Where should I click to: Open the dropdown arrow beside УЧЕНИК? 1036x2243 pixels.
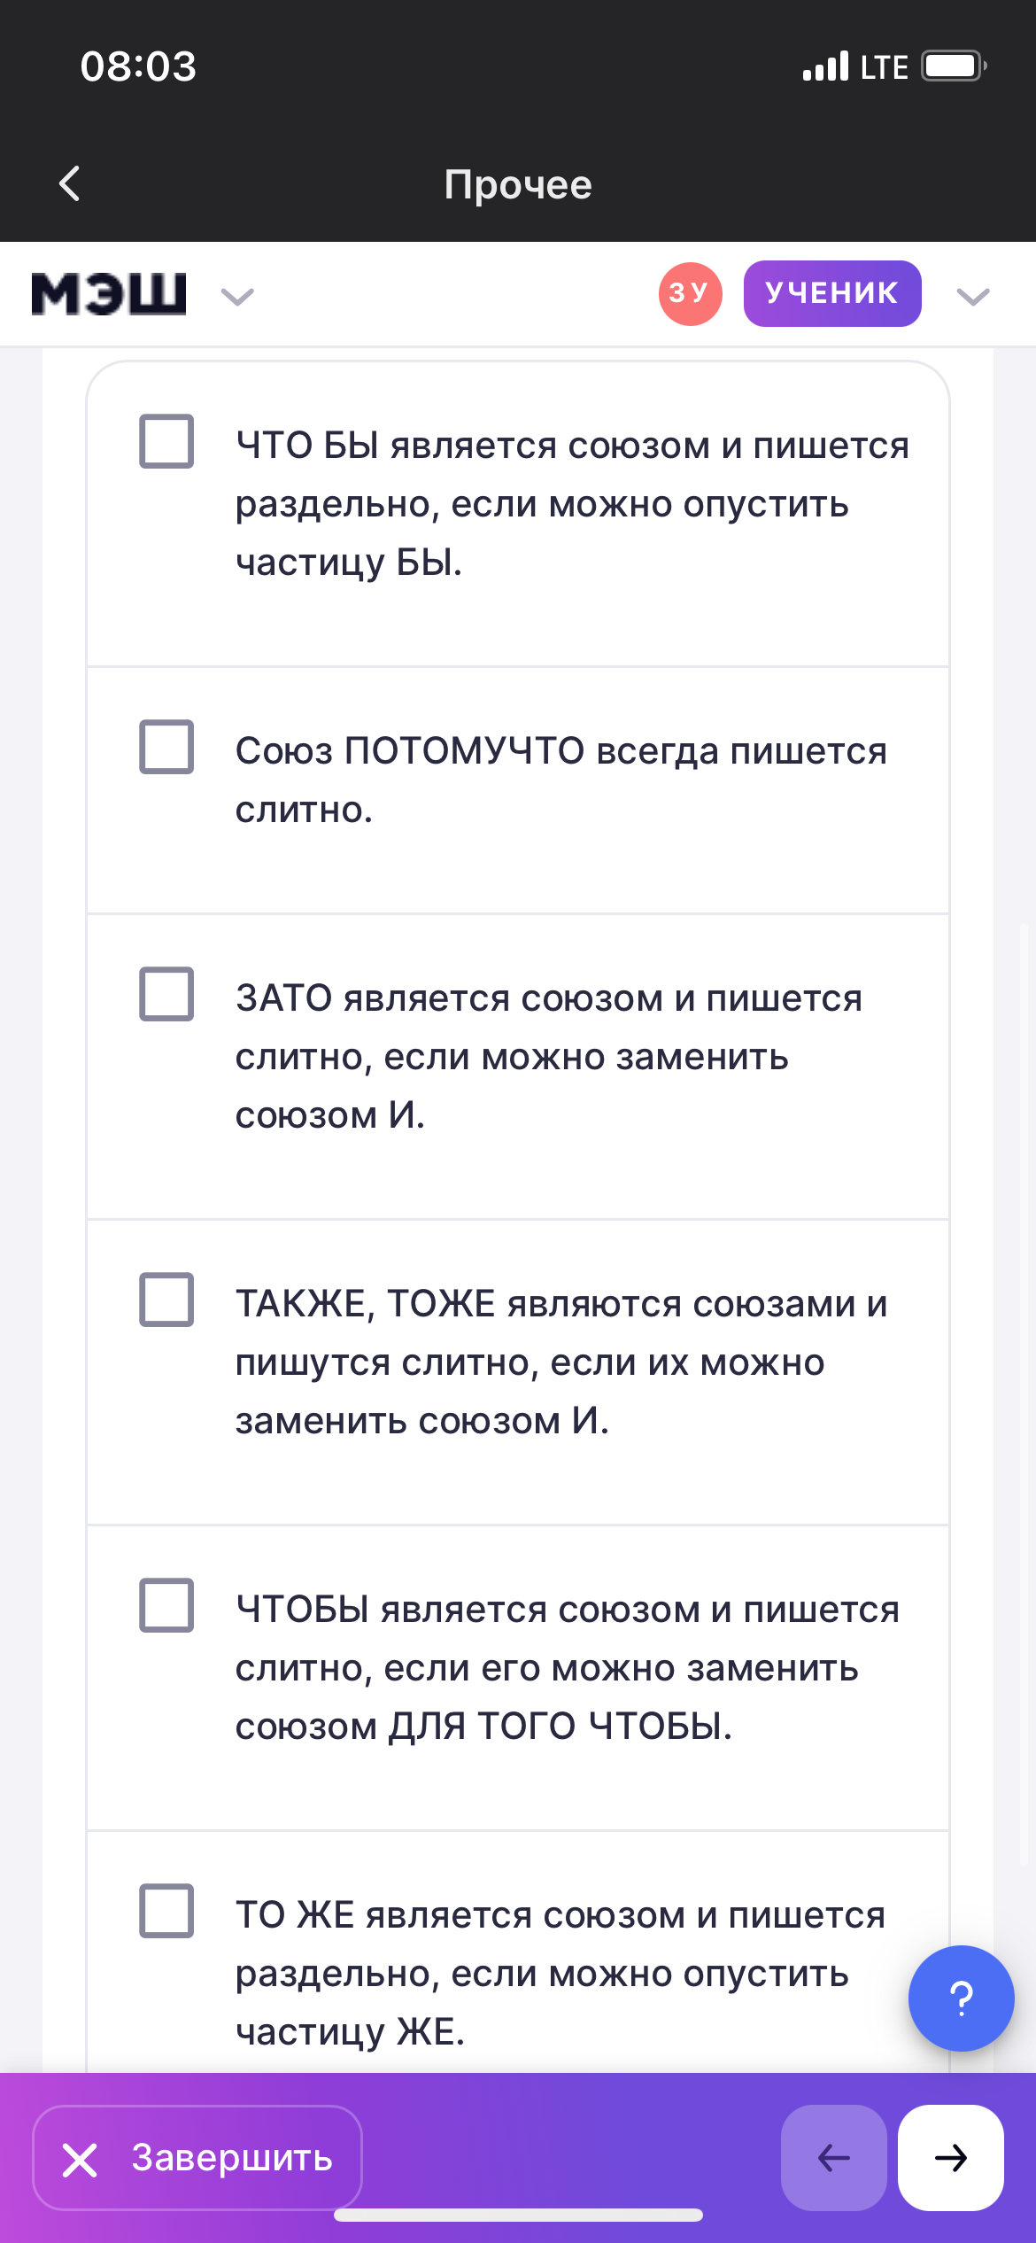click(972, 296)
